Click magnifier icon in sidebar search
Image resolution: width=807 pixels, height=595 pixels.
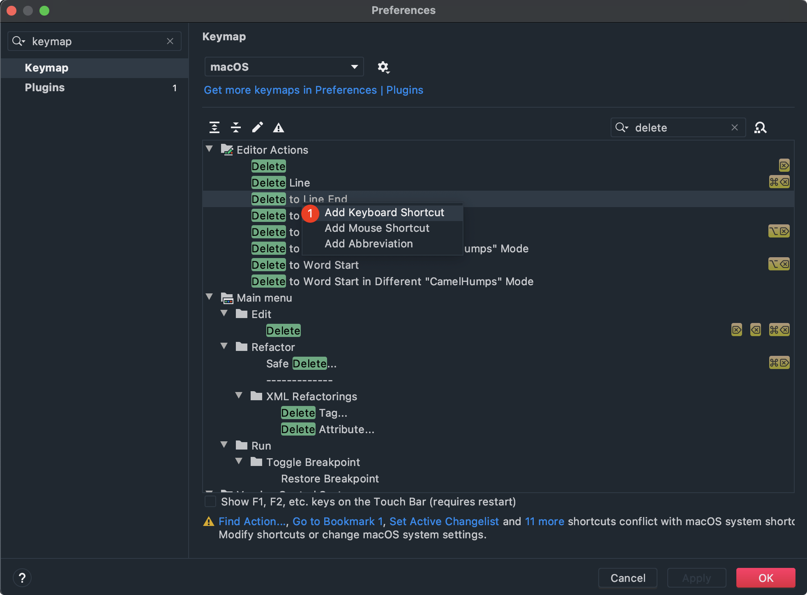18,41
